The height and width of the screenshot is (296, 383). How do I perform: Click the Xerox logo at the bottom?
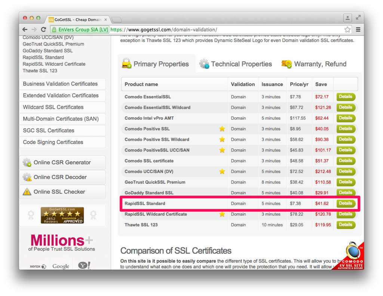[x=38, y=266]
